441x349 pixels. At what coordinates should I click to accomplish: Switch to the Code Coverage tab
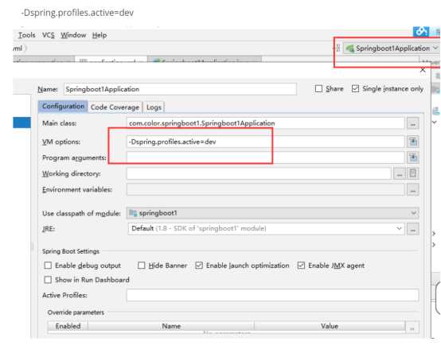tap(115, 107)
